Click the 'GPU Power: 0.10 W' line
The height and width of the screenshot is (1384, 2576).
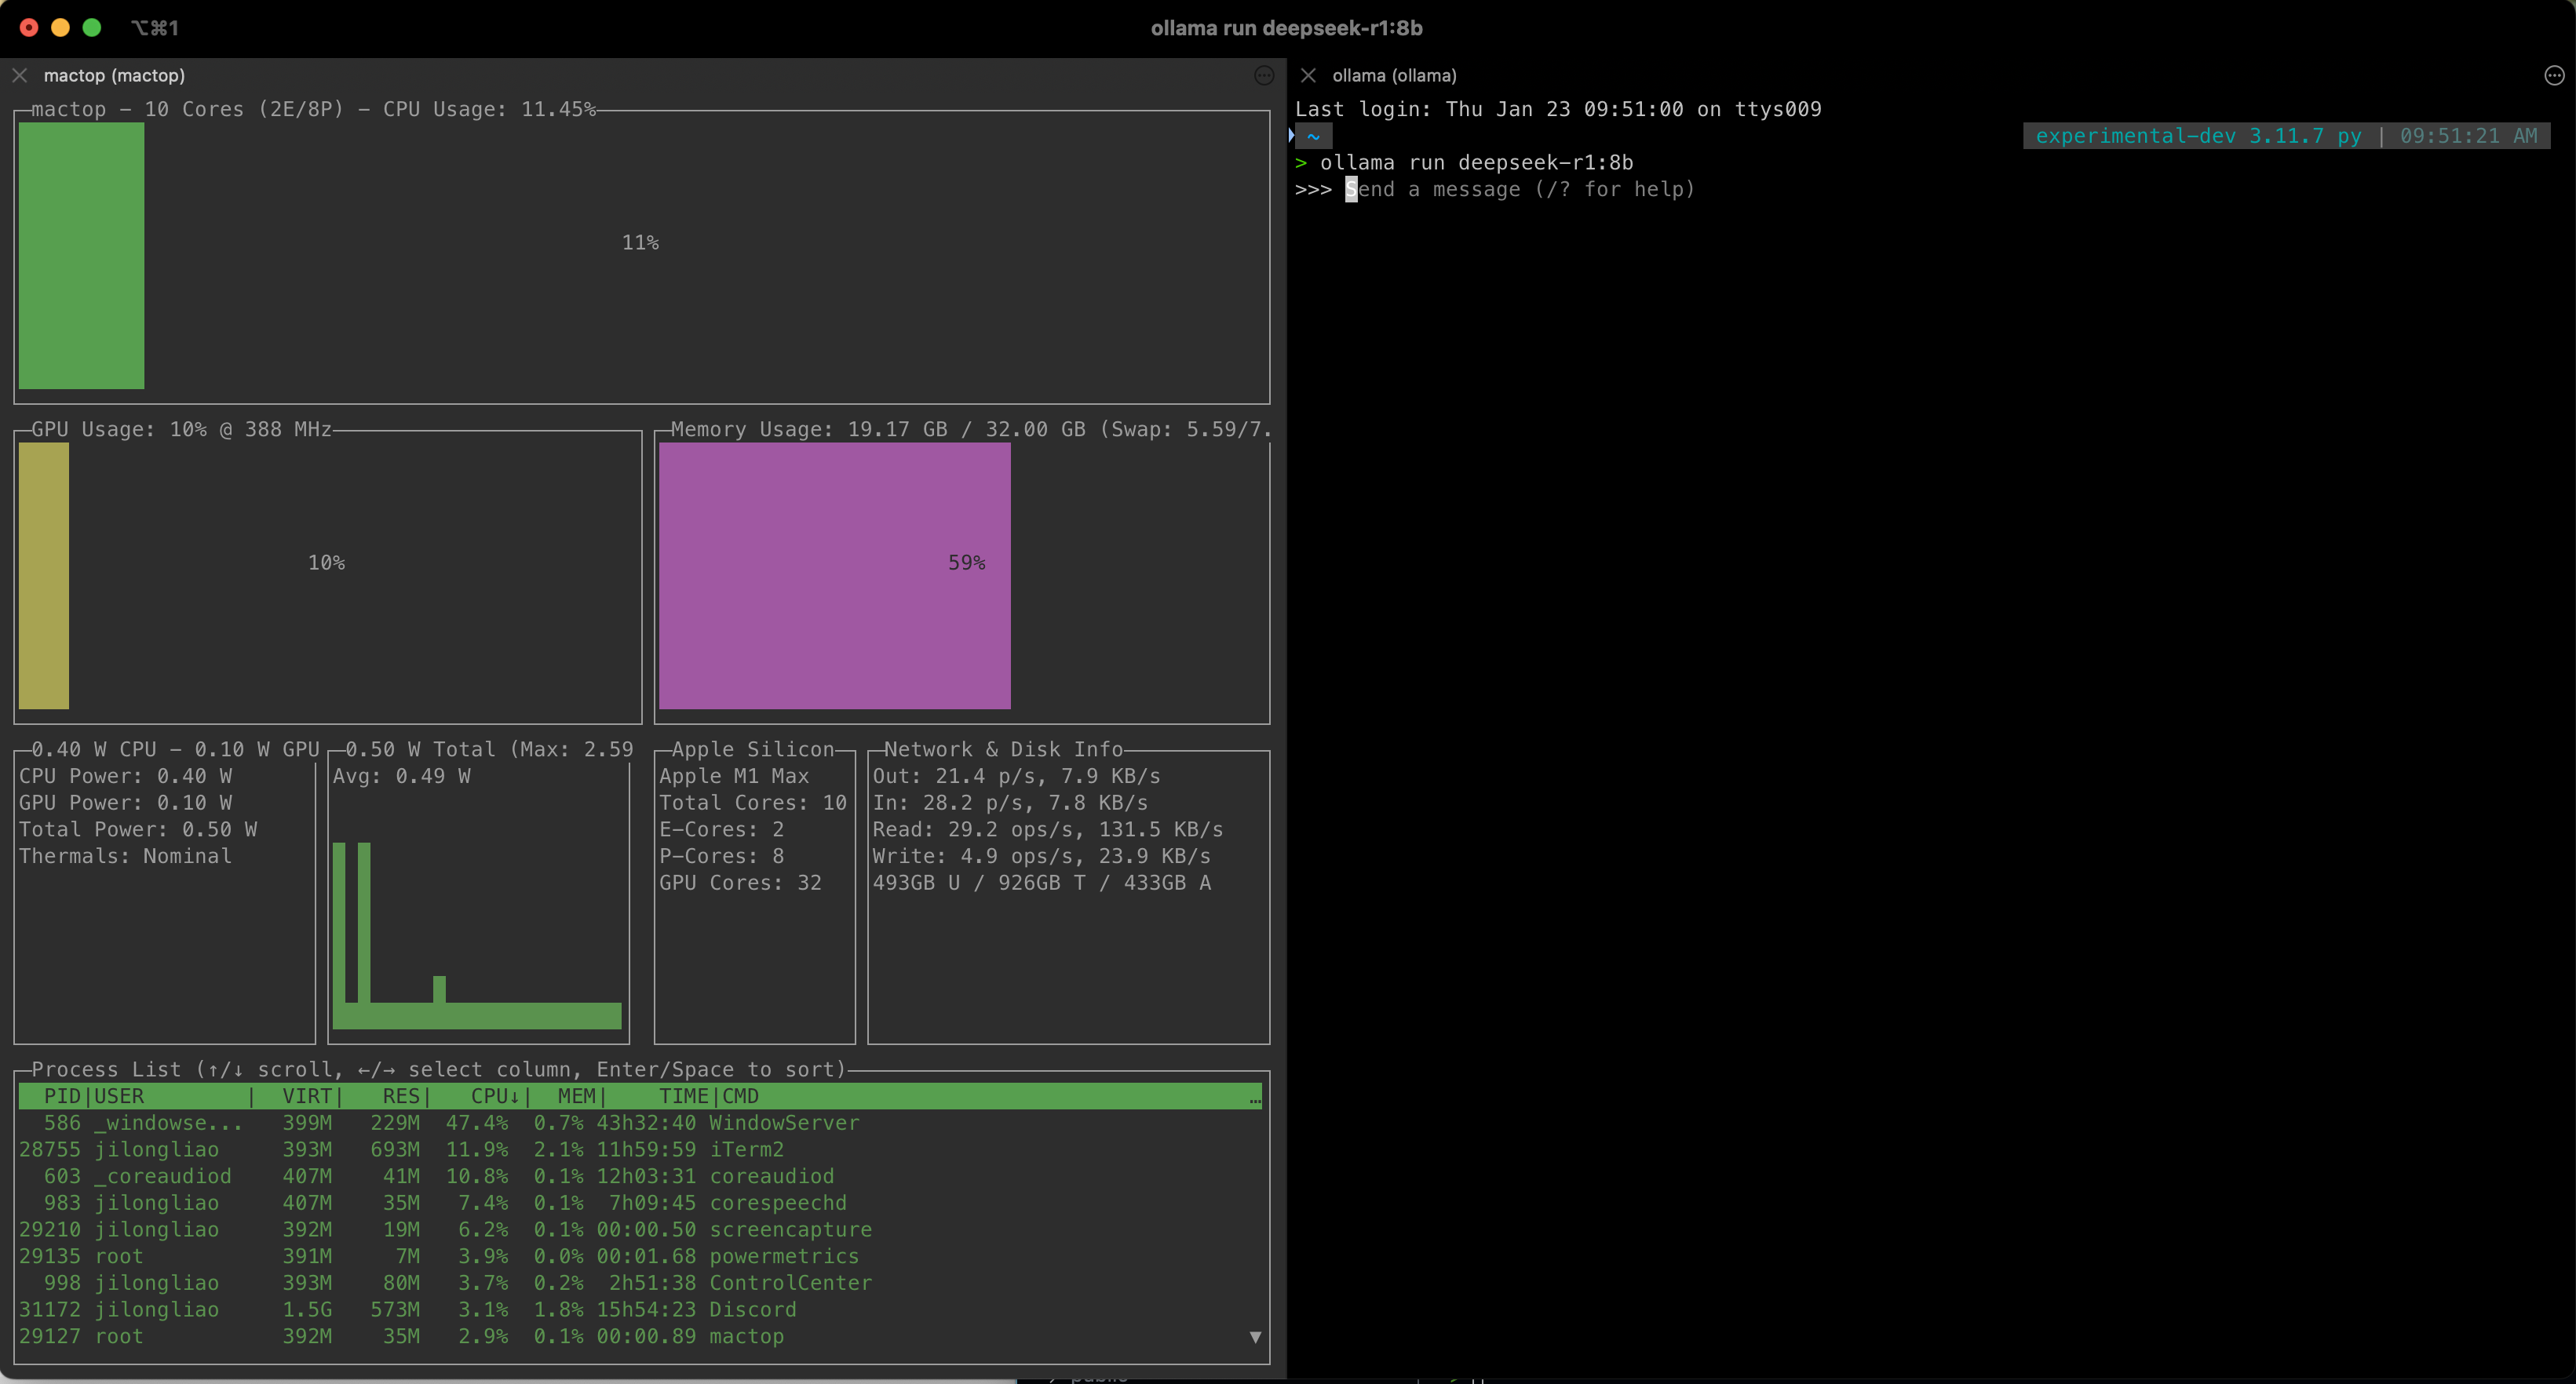(125, 803)
